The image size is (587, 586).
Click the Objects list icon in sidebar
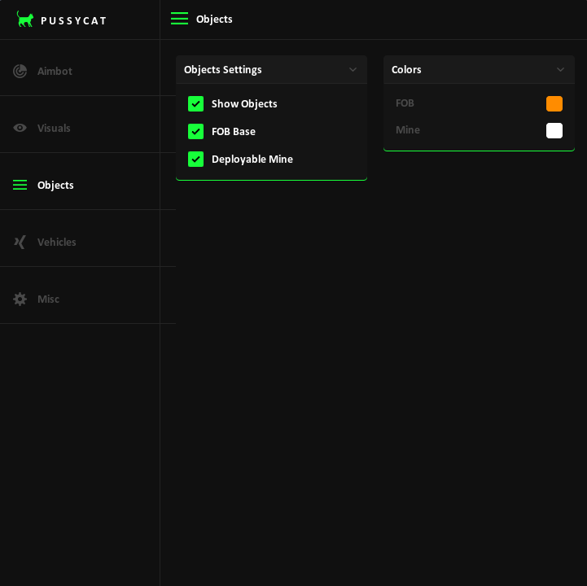(20, 185)
